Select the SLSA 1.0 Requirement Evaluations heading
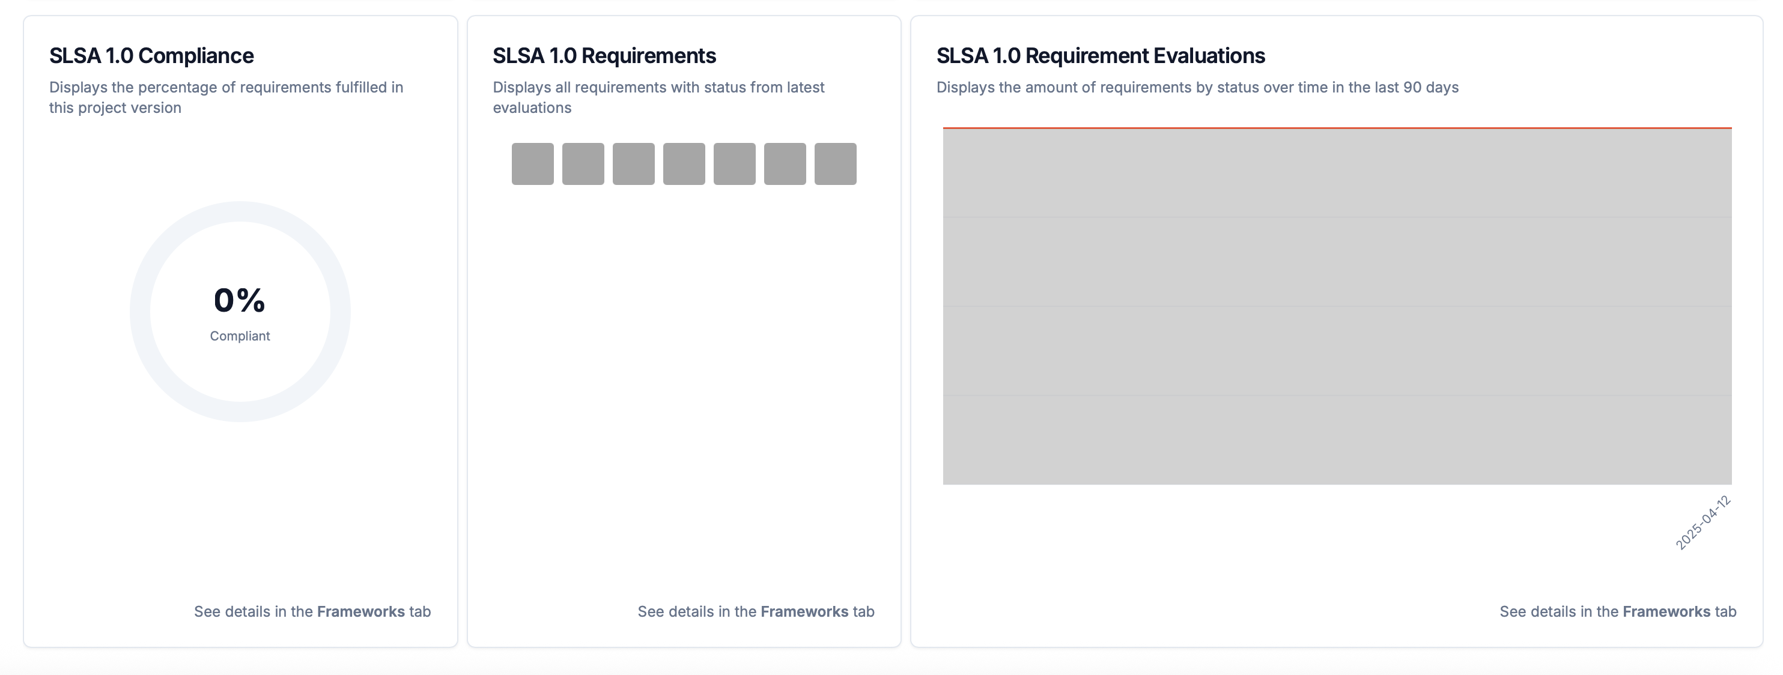This screenshot has width=1783, height=675. (x=1101, y=55)
